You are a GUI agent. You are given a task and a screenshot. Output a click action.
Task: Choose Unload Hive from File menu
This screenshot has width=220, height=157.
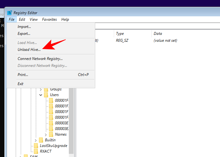click(29, 50)
